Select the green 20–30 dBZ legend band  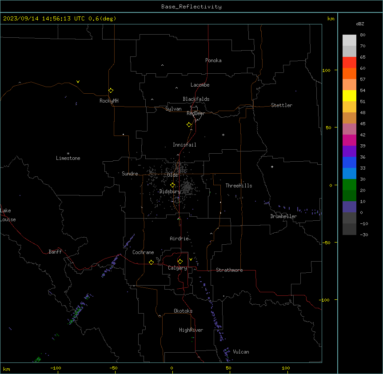click(x=349, y=185)
